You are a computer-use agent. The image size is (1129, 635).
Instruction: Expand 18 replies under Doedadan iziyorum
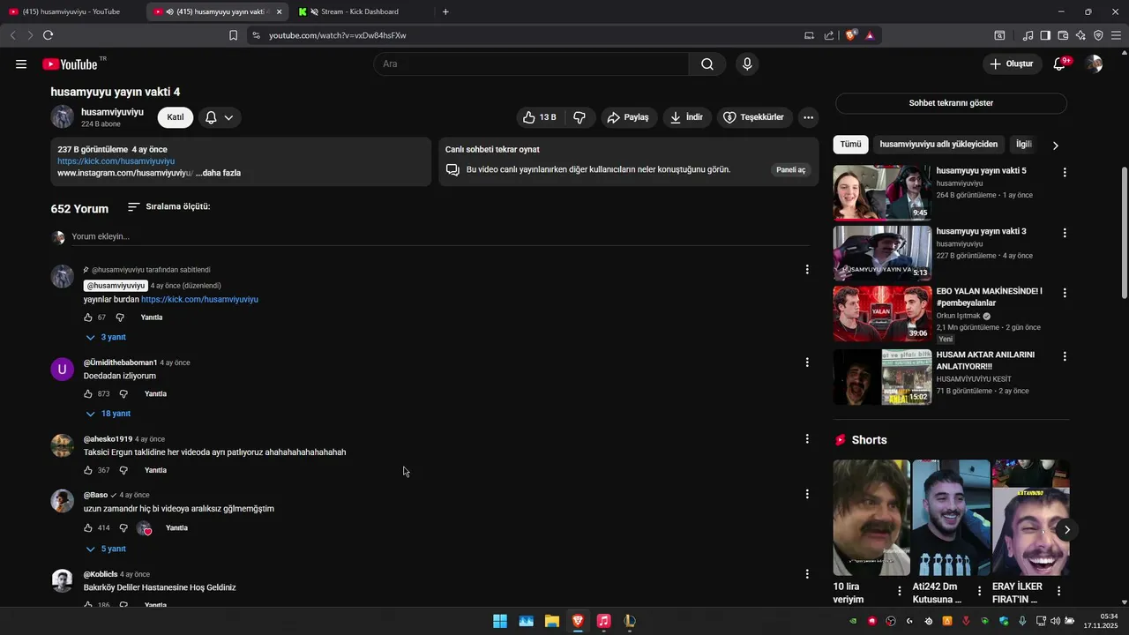click(x=108, y=414)
